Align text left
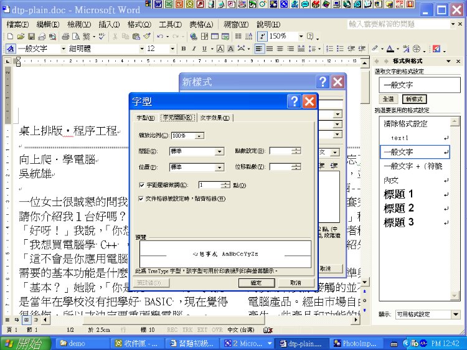The height and width of the screenshot is (350, 467). (259, 49)
